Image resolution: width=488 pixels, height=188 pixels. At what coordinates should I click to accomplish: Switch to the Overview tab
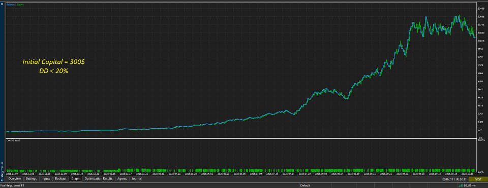coord(15,179)
